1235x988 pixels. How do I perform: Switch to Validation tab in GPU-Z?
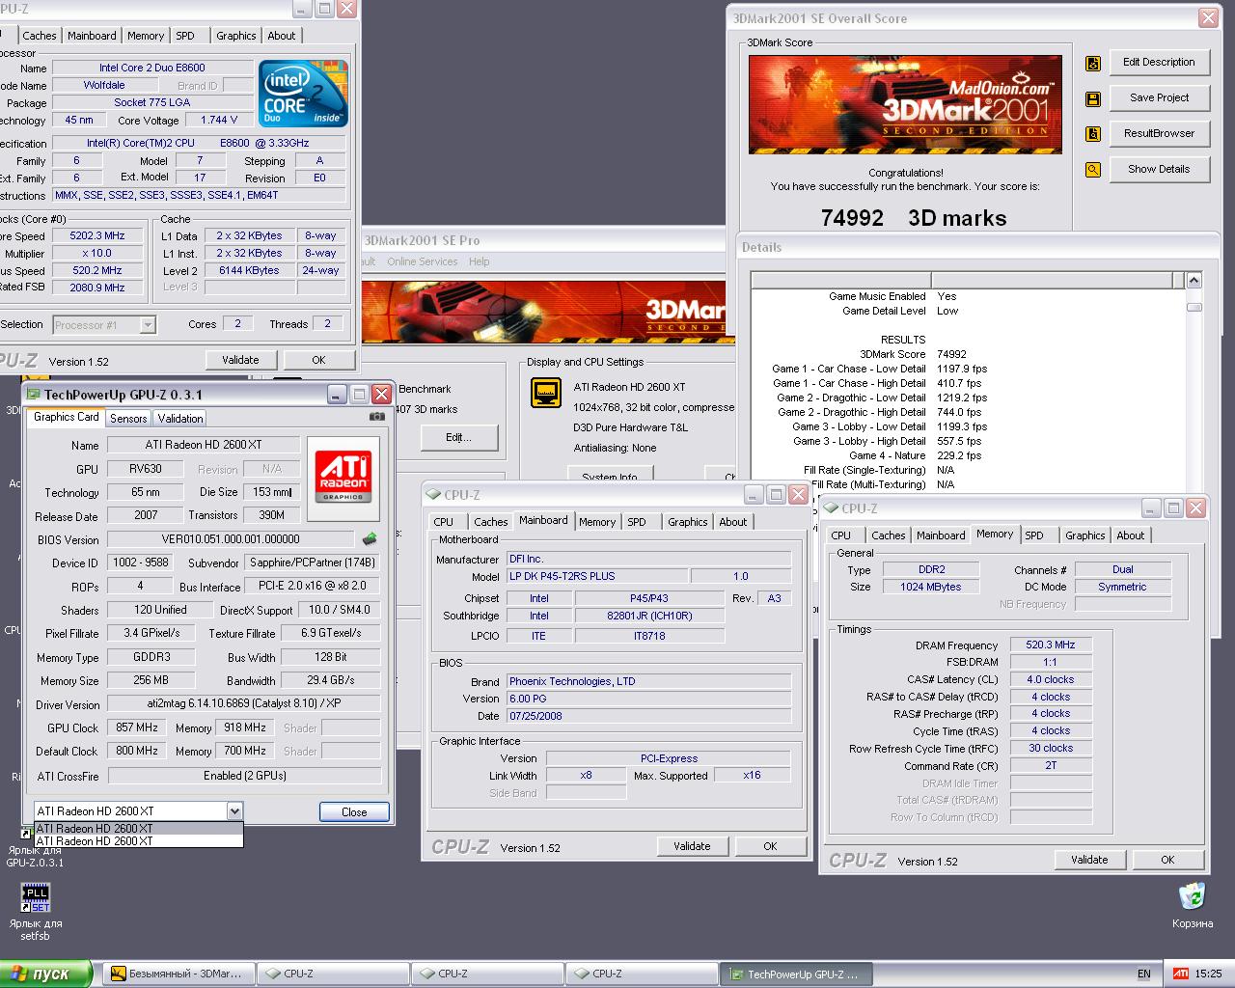(180, 419)
